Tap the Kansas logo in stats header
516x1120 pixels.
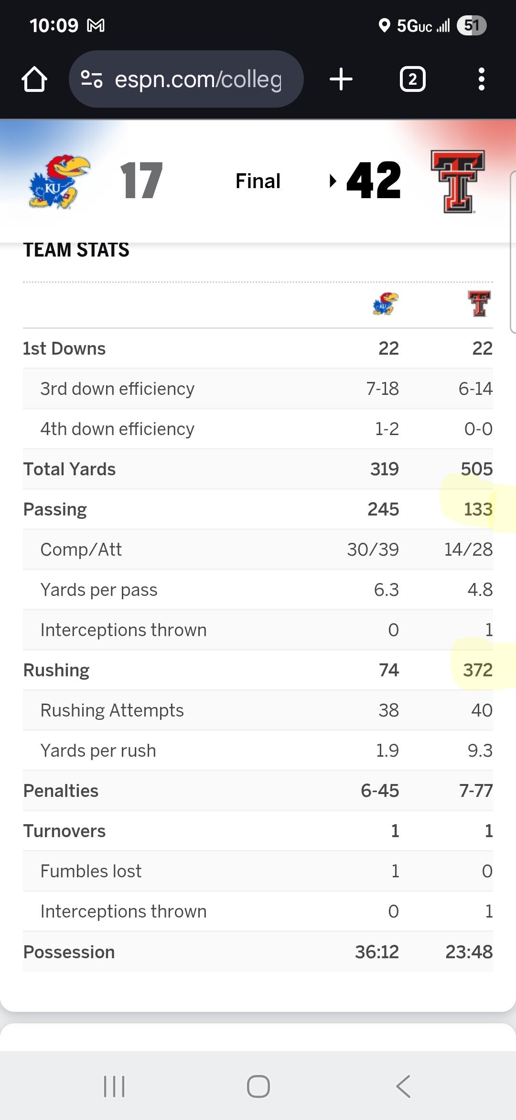pos(386,304)
